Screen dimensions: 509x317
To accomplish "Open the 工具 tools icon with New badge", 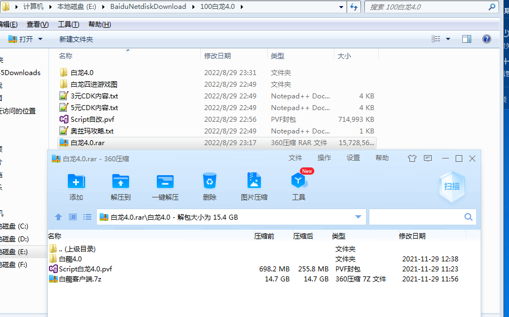I will (x=299, y=181).
